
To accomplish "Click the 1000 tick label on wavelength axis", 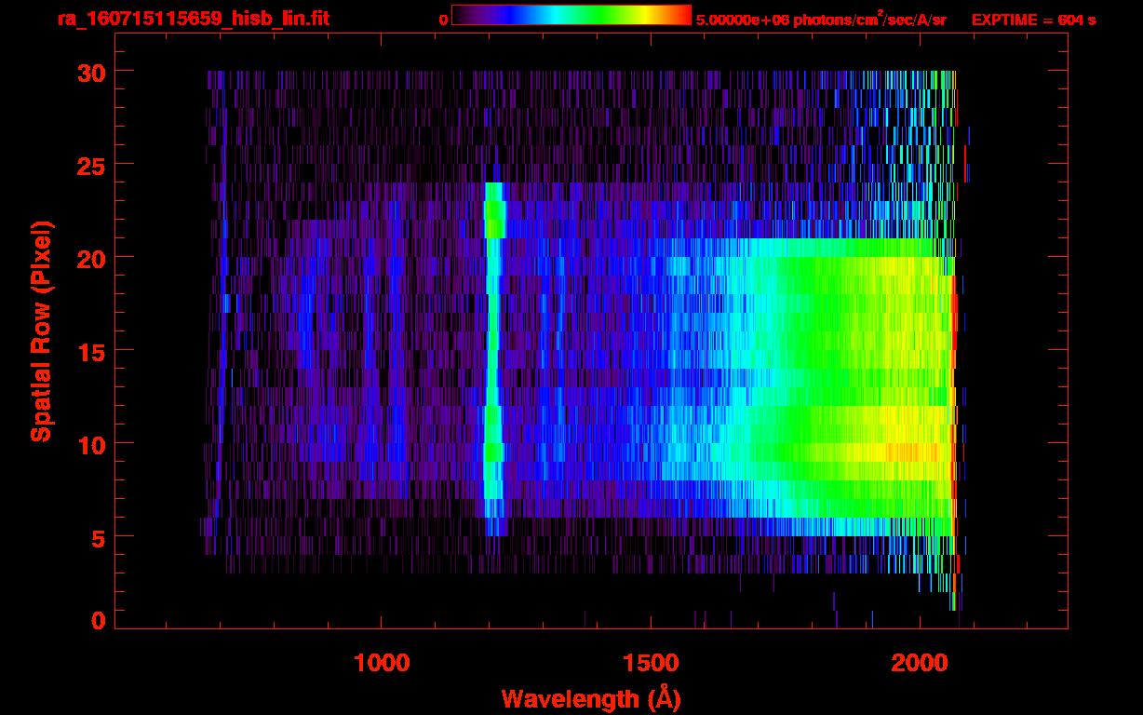I will coord(382,663).
